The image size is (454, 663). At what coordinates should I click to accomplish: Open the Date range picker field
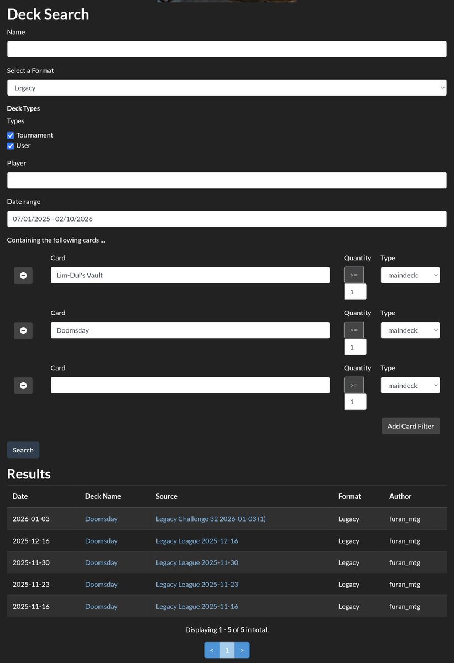[227, 219]
